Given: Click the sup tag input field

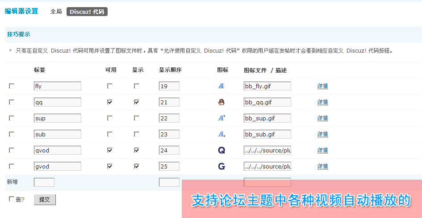Looking at the screenshot, I should coord(57,118).
